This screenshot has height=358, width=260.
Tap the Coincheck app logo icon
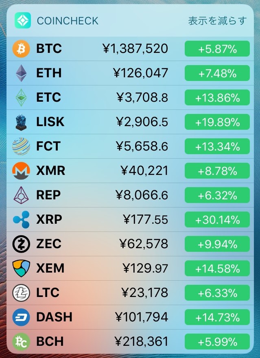point(23,20)
